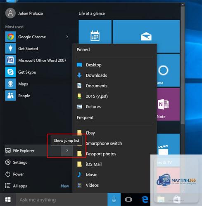202x206 pixels.
Task: Open the 2015 (\\psf) pinned folder
Action: [114, 96]
